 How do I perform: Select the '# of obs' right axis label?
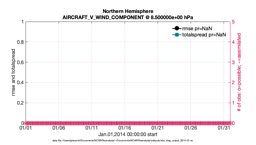click(239, 72)
